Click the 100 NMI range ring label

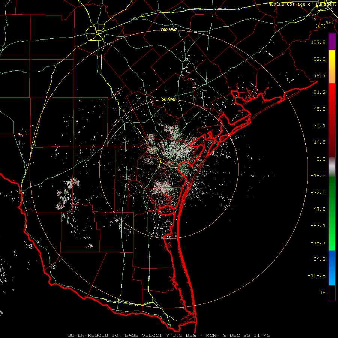(169, 30)
